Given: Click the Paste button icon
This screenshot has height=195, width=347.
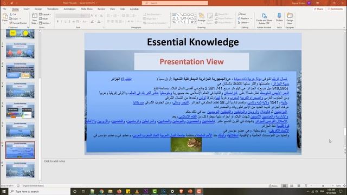Looking at the screenshot, I should coord(5,16).
